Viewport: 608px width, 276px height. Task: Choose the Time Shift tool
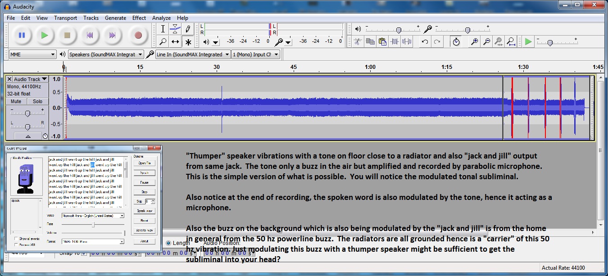point(175,42)
